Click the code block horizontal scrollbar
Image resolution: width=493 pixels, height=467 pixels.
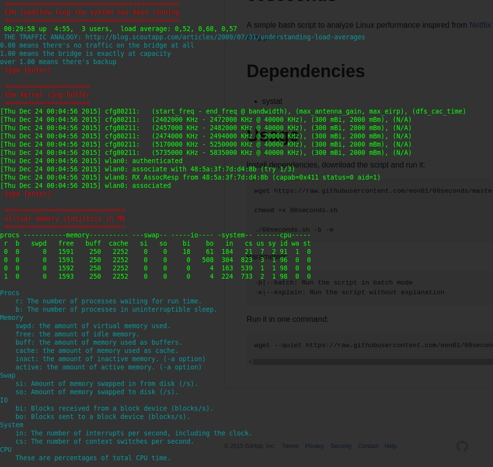(373, 362)
